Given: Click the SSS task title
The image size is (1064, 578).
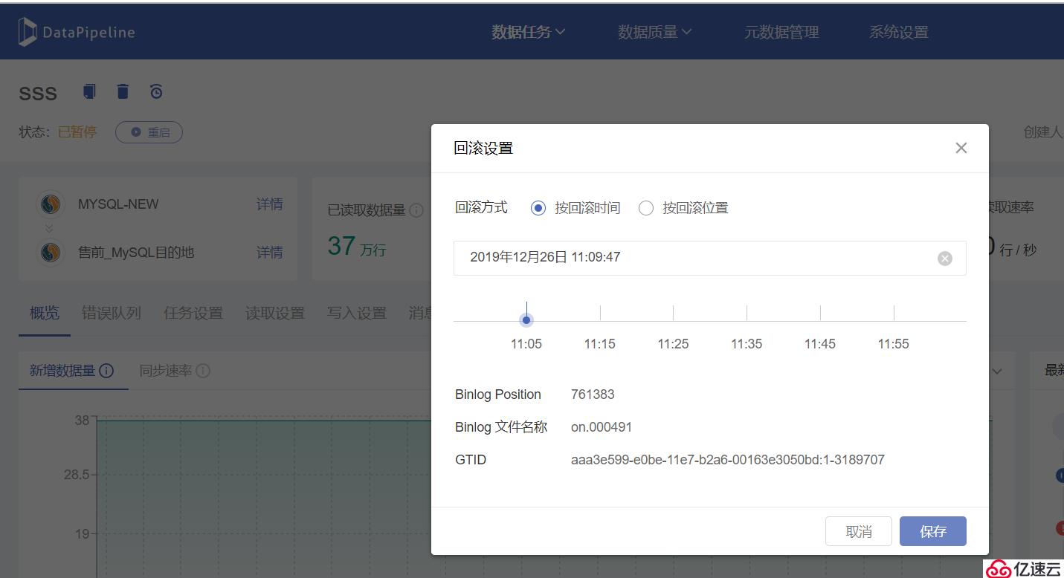Looking at the screenshot, I should tap(38, 94).
